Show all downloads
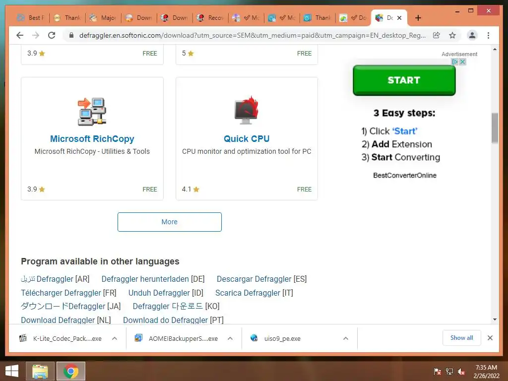Viewport: 508px width, 381px height. tap(462, 338)
